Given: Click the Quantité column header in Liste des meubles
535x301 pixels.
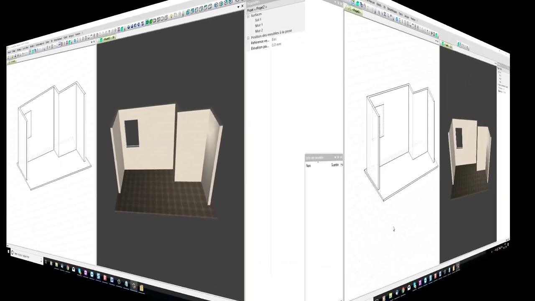Looking at the screenshot, I should tap(335, 165).
